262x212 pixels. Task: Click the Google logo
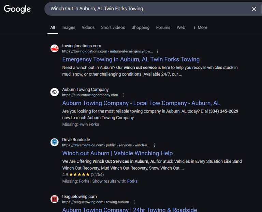point(17,9)
